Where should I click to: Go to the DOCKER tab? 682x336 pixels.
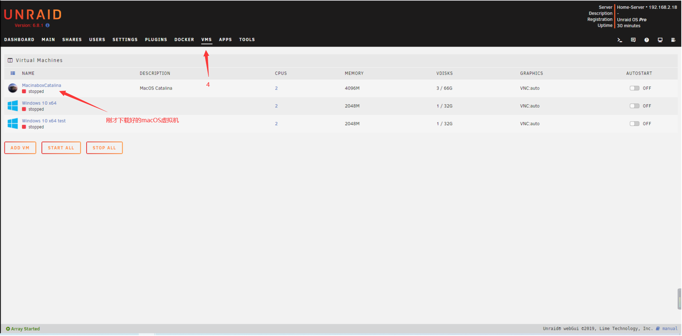click(x=184, y=40)
